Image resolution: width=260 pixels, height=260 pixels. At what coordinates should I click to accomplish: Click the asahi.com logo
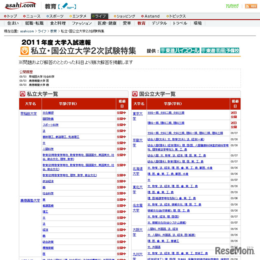pyautogui.click(x=21, y=6)
